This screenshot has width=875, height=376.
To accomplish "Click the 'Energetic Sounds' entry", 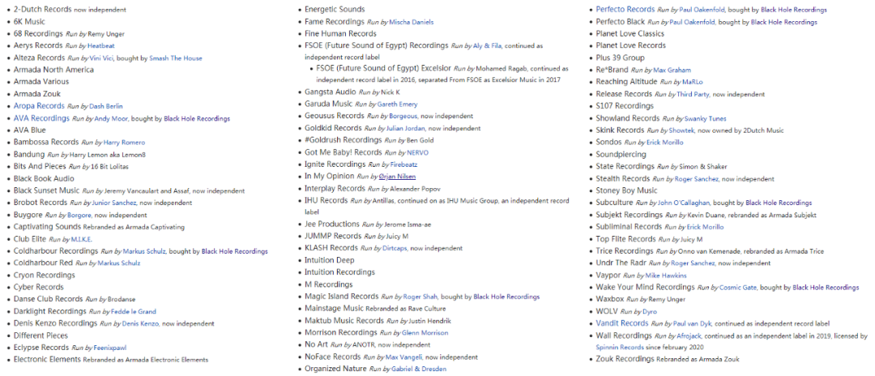I will pos(335,10).
